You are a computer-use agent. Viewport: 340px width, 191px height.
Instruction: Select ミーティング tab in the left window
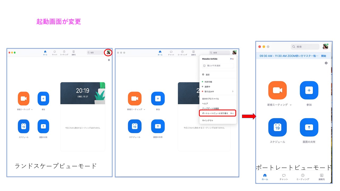coord(64,53)
